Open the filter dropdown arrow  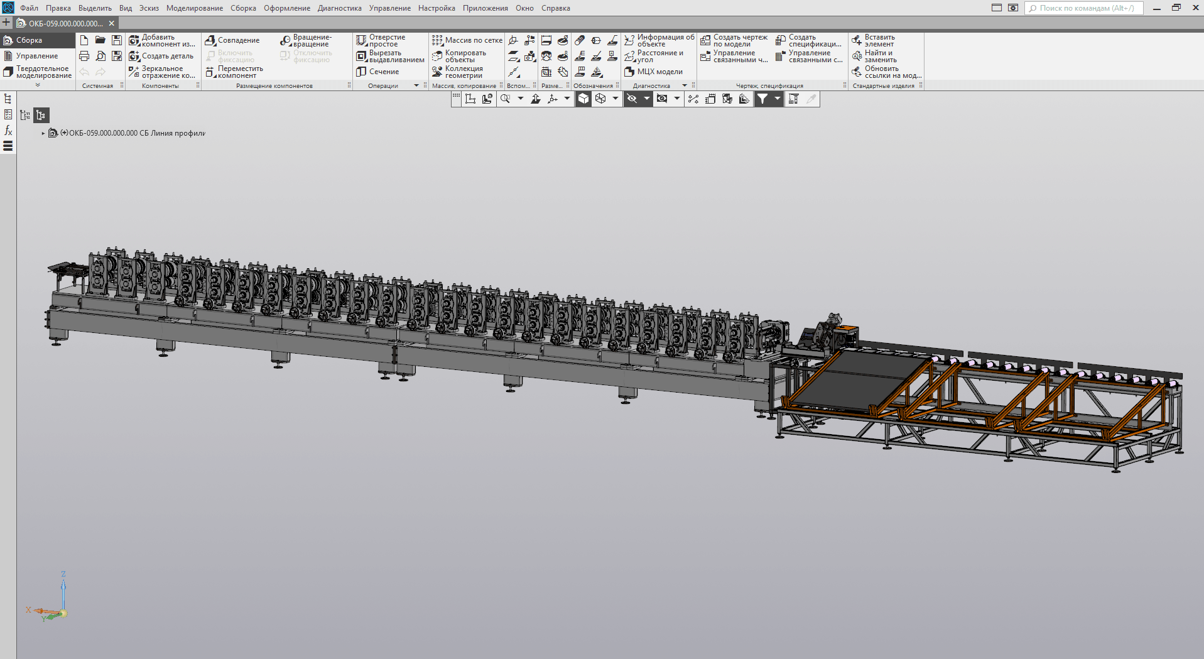coord(777,99)
